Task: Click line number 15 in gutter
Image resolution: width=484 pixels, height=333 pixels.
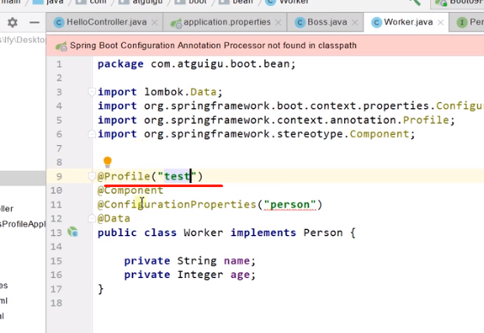Action: [x=56, y=261]
